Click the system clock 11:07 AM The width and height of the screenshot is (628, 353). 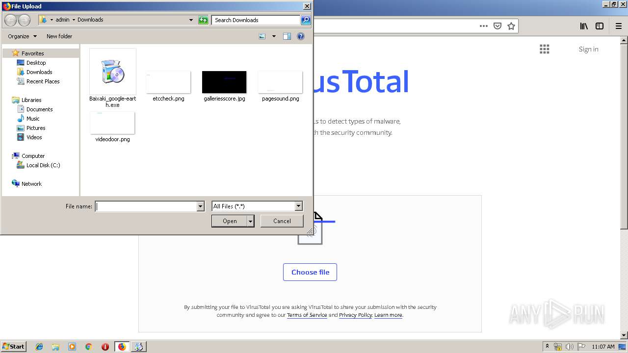click(x=603, y=347)
